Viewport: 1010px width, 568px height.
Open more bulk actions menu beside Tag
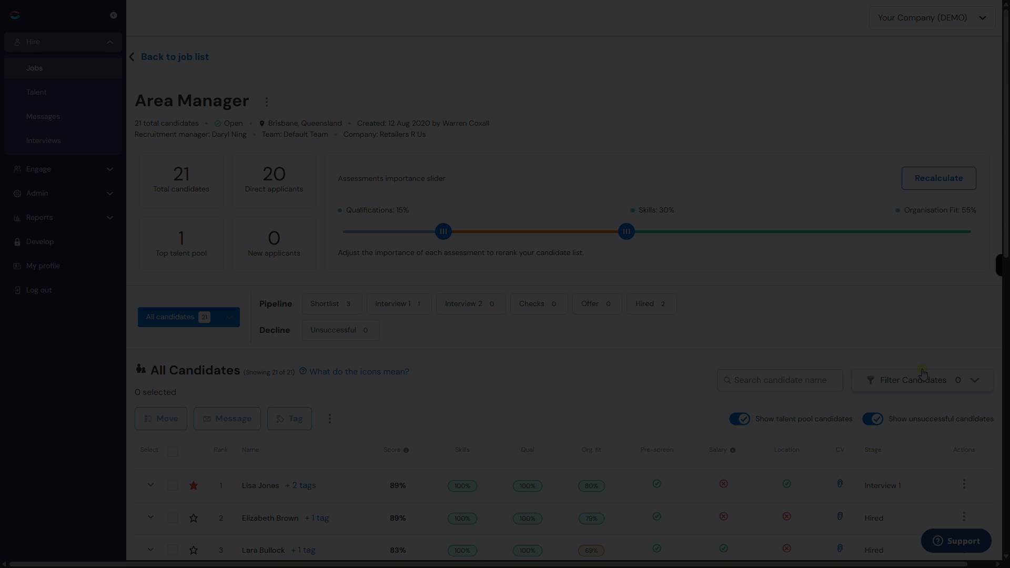330,419
